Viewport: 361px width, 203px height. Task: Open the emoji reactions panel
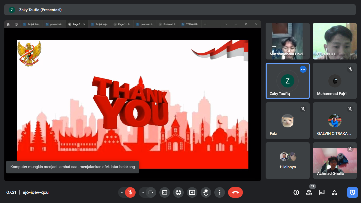click(x=178, y=192)
